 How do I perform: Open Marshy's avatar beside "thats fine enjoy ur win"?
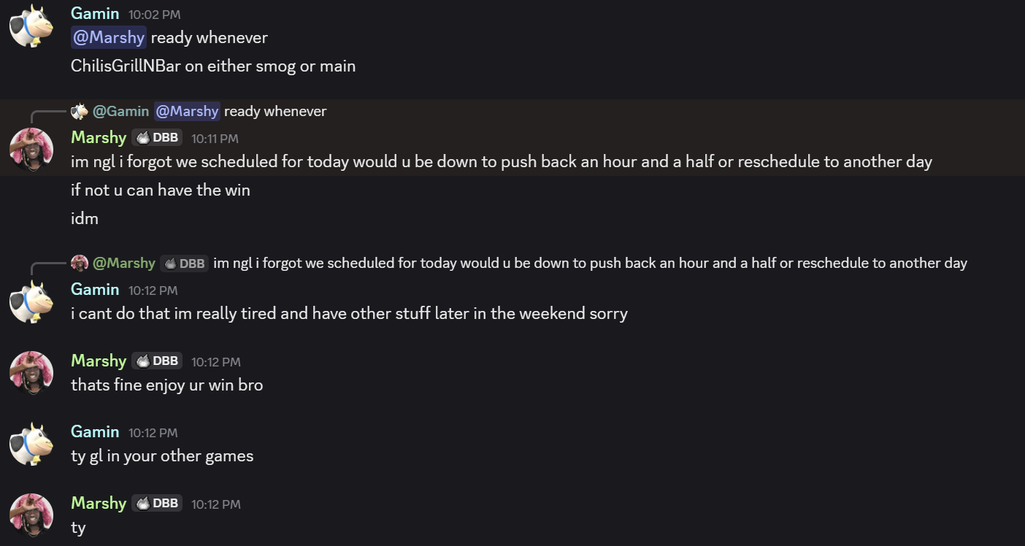coord(31,372)
